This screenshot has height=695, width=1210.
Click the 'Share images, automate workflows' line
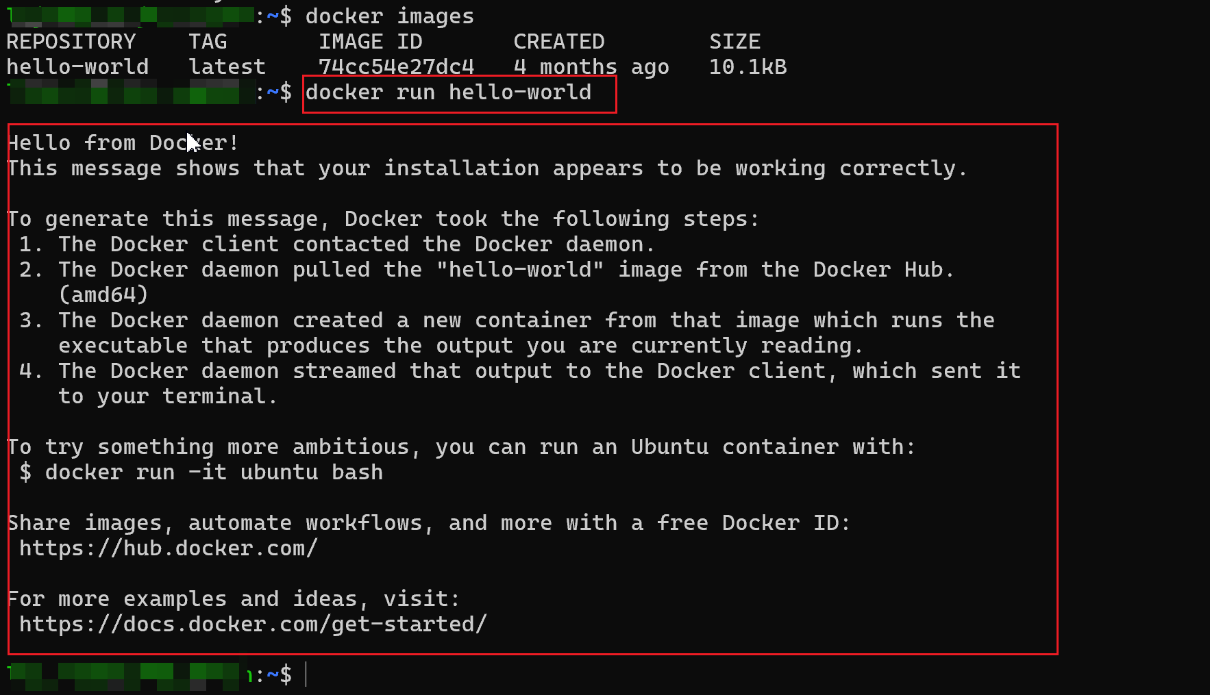[429, 523]
